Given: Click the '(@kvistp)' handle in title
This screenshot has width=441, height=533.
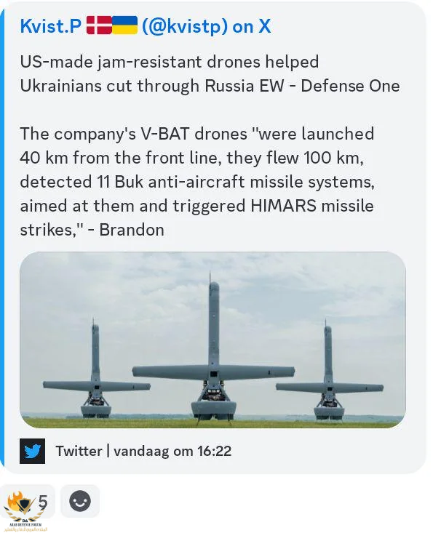Looking at the screenshot, I should pyautogui.click(x=184, y=26).
